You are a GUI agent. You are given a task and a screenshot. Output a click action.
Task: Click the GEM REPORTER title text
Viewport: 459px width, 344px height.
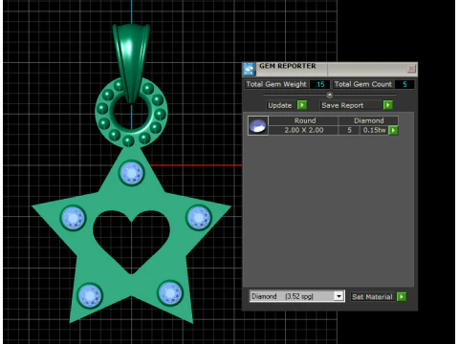(287, 66)
